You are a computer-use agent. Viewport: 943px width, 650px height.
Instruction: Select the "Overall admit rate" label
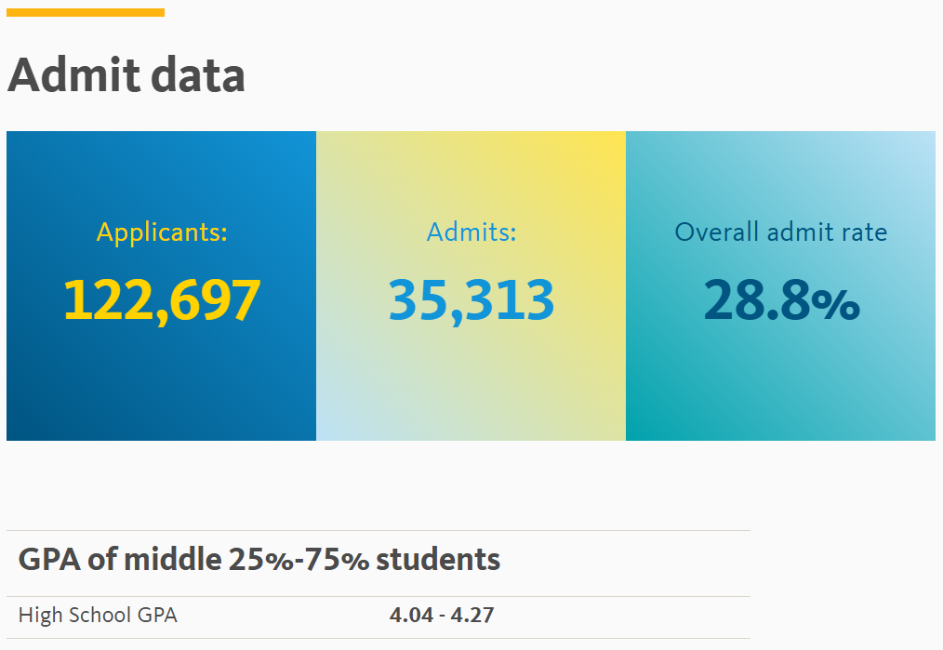click(x=780, y=232)
